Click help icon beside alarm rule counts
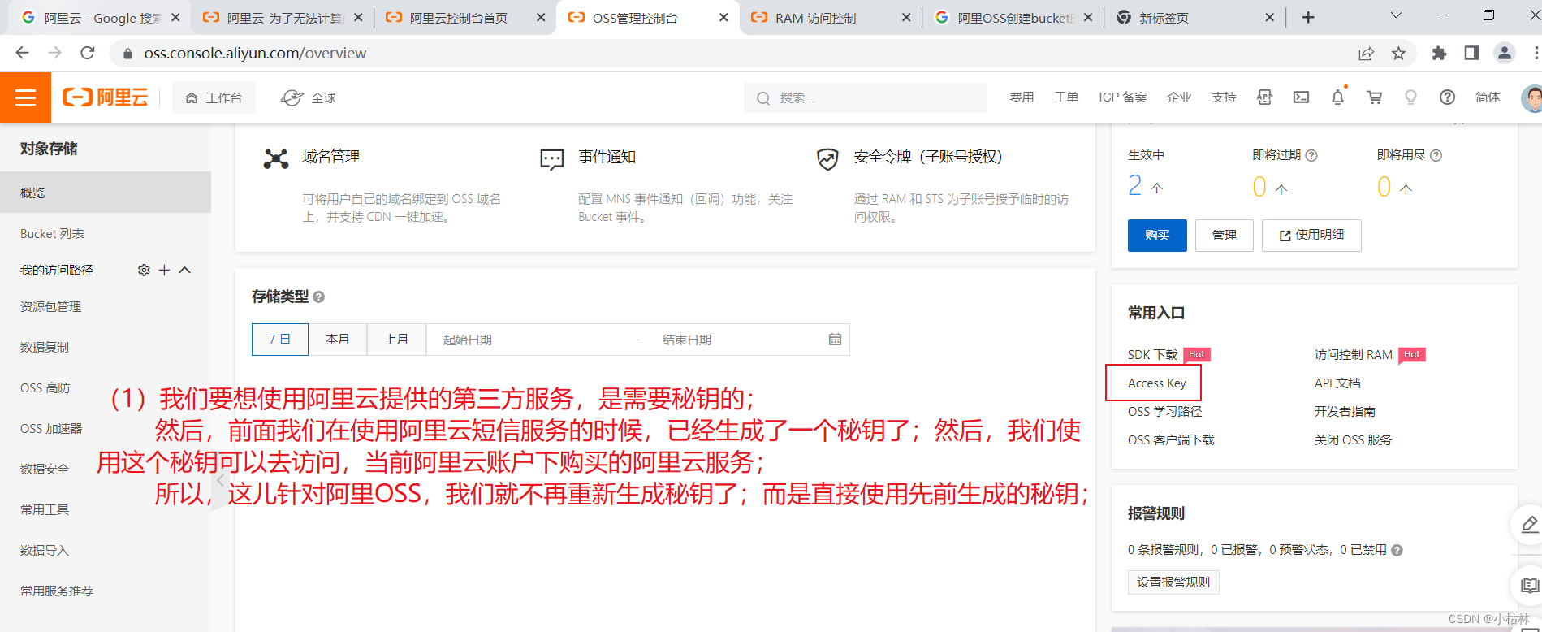The width and height of the screenshot is (1542, 632). [x=1397, y=550]
